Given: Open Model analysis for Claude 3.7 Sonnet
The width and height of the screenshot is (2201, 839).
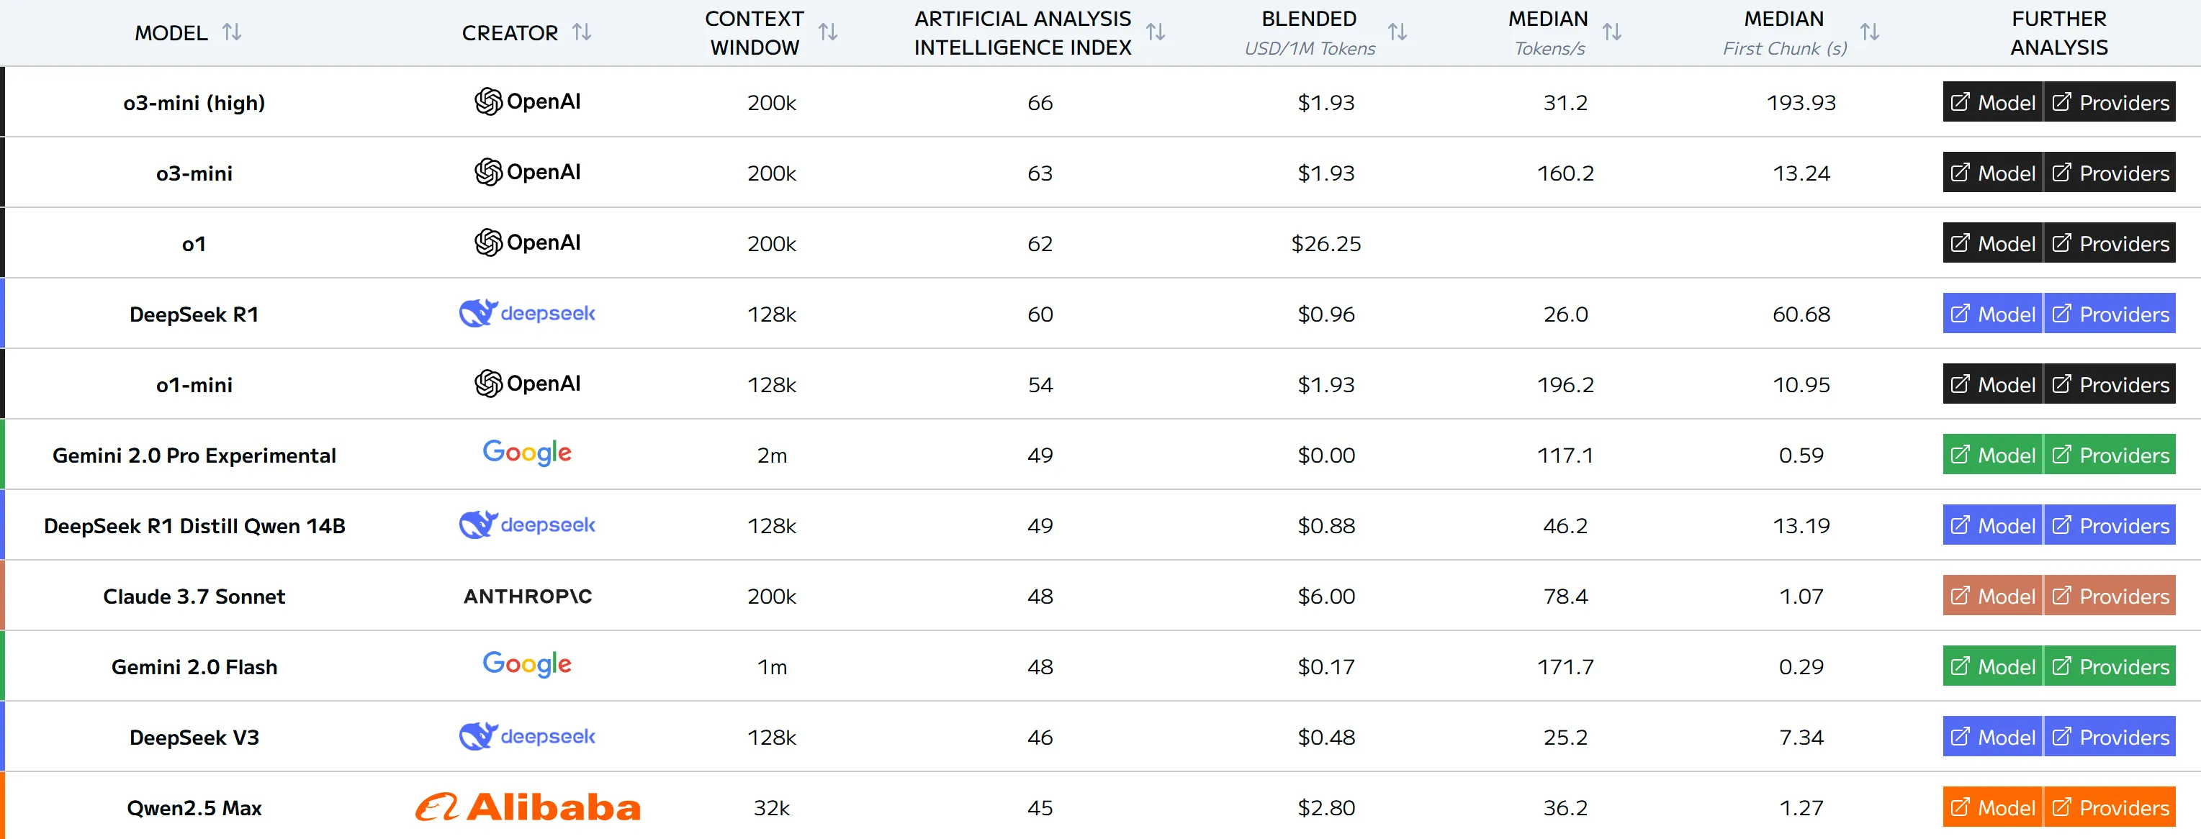Looking at the screenshot, I should click(1992, 596).
